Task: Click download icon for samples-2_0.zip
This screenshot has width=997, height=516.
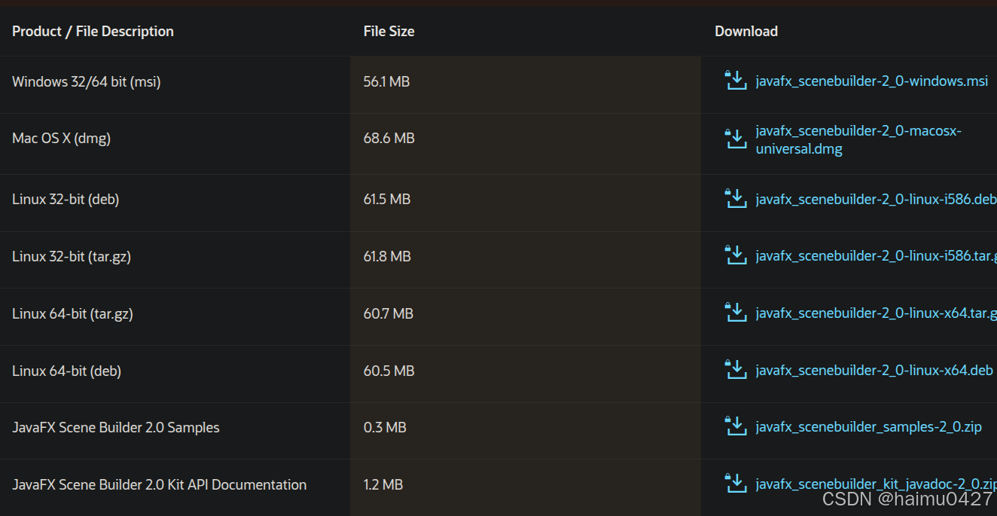Action: (x=735, y=426)
